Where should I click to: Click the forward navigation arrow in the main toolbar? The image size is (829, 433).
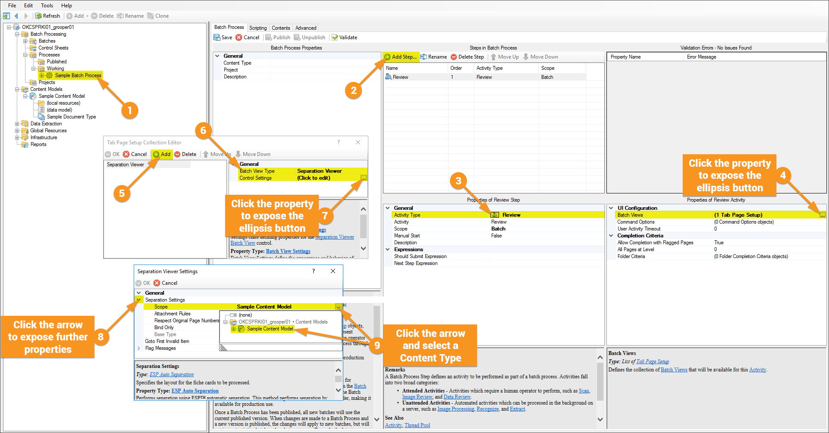pyautogui.click(x=26, y=16)
